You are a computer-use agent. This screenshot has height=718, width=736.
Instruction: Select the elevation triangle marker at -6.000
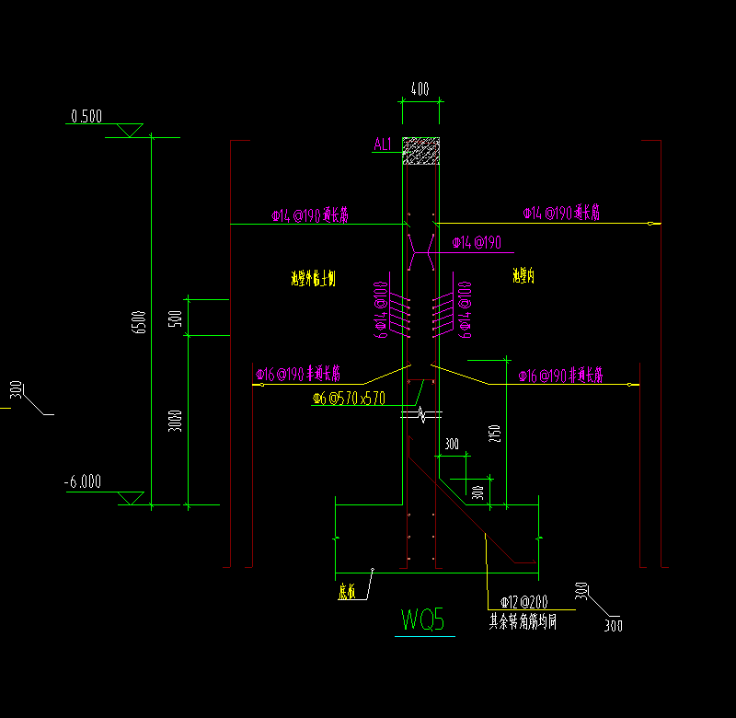tap(131, 498)
